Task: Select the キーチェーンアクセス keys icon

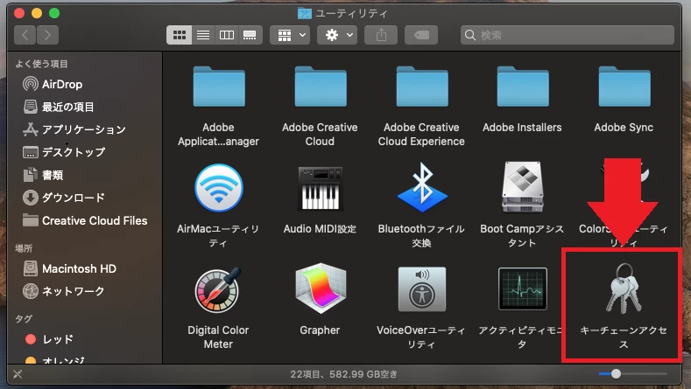Action: [x=624, y=288]
